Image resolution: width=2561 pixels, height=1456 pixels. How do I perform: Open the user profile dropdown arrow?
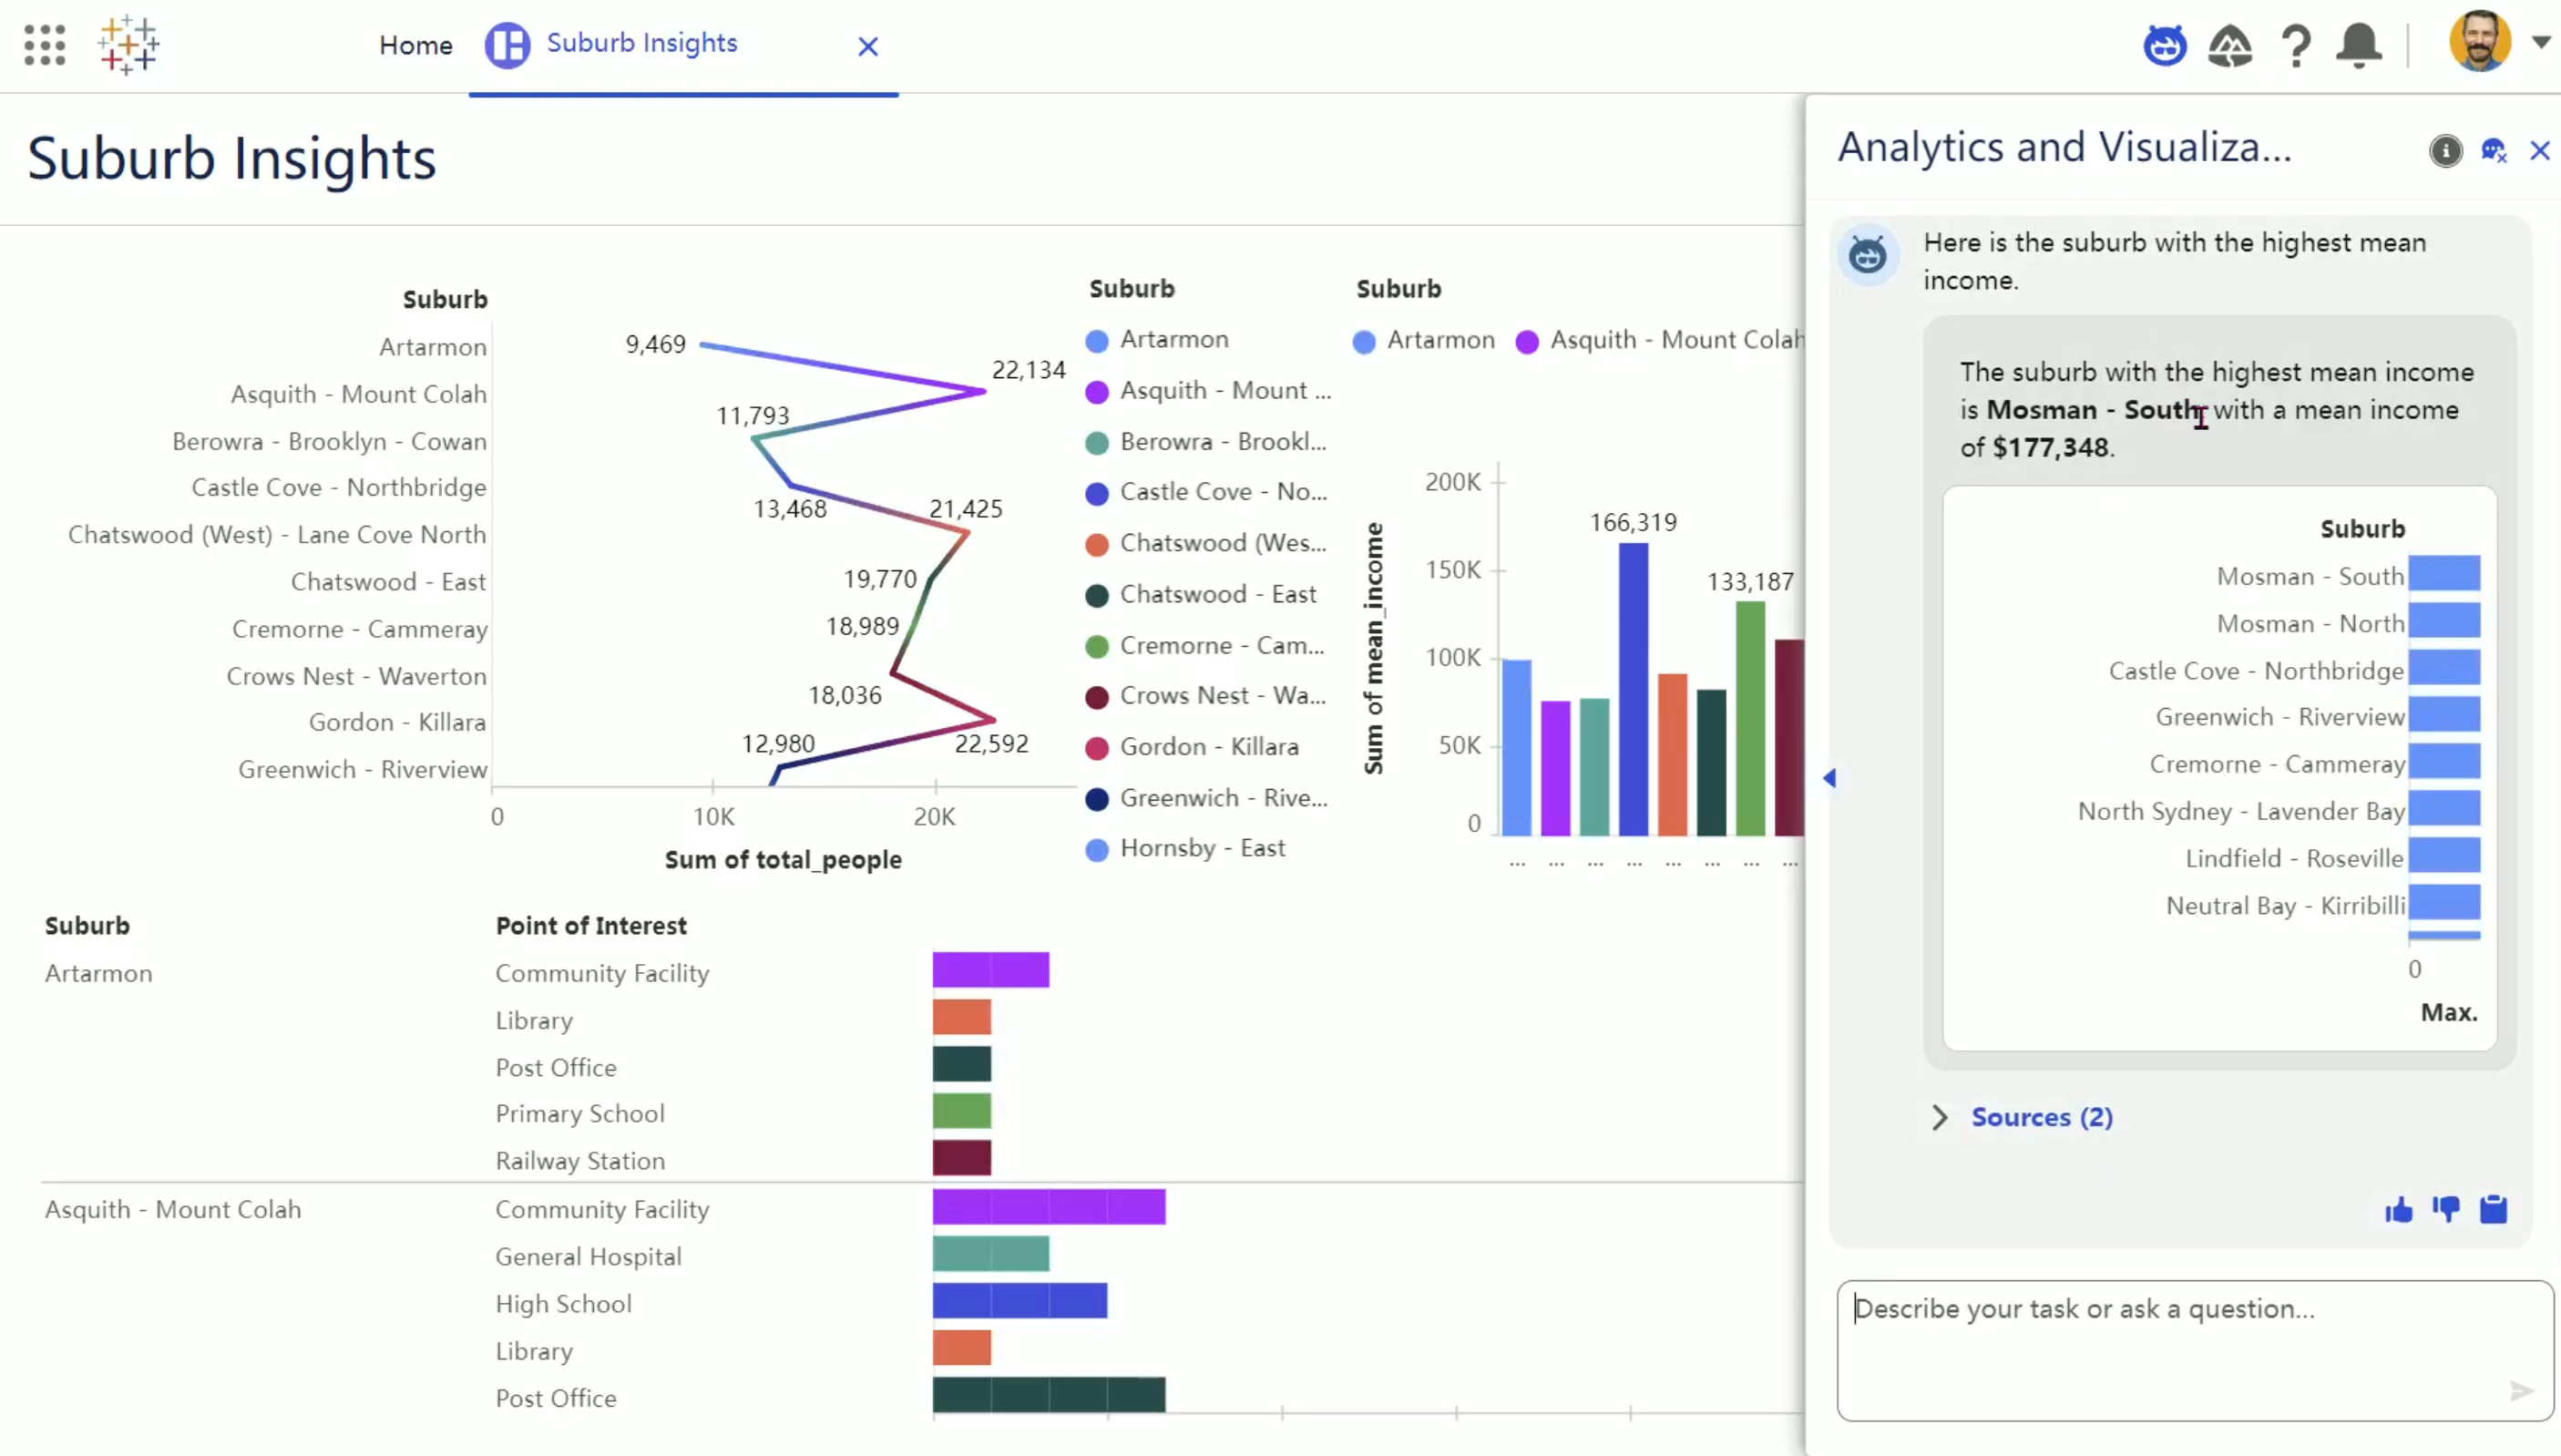pyautogui.click(x=2540, y=42)
